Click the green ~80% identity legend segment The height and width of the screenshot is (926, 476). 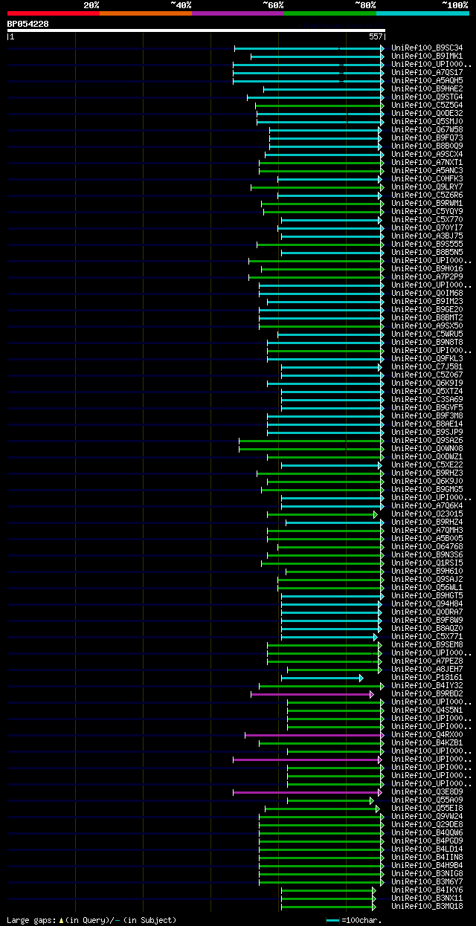pos(330,13)
